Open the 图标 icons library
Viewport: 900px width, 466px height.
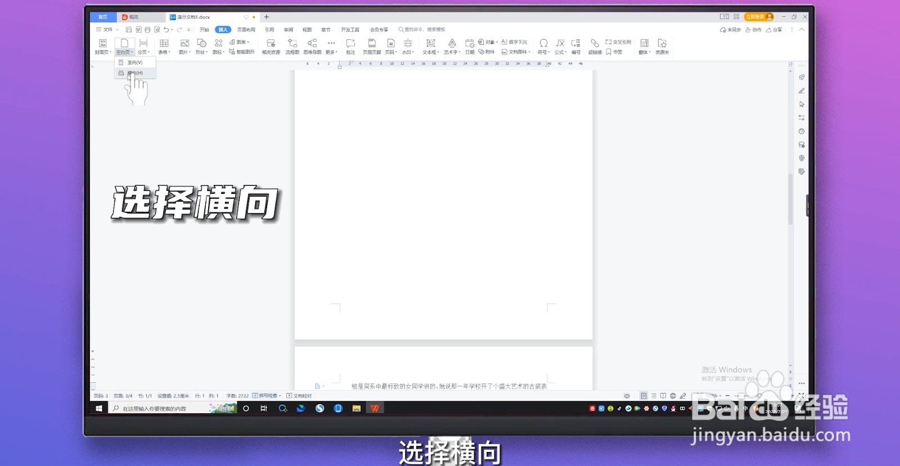click(x=218, y=47)
